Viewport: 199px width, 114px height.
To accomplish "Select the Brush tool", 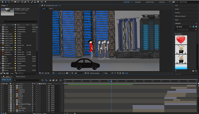I will click(x=32, y=2).
